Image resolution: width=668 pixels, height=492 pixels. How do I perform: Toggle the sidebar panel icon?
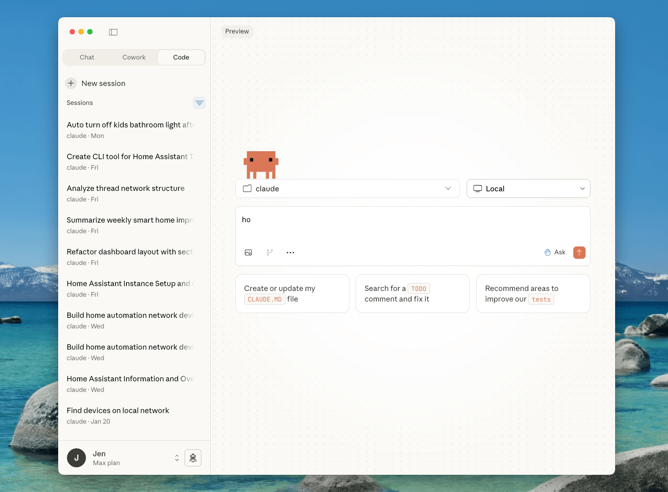113,32
